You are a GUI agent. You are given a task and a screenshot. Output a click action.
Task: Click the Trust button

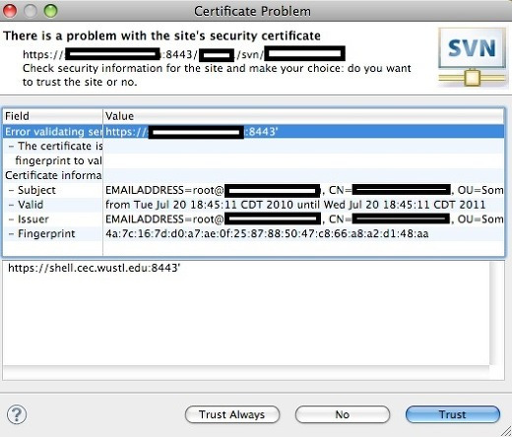click(x=453, y=414)
